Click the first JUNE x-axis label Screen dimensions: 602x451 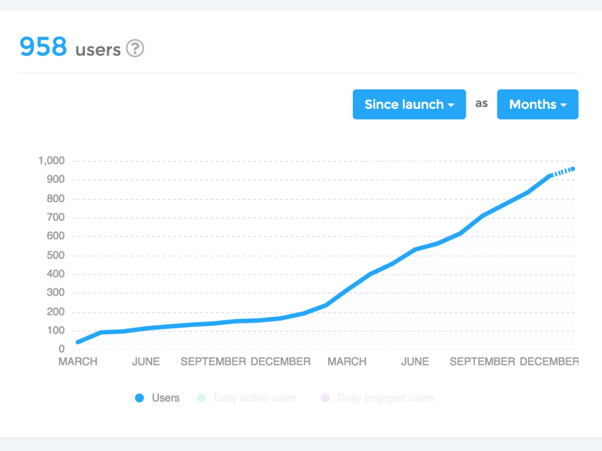coord(146,361)
